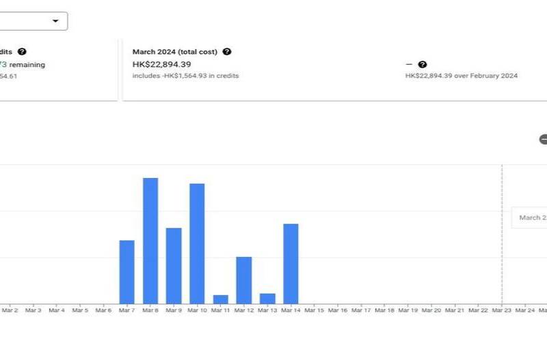
Task: Click the "includes -HK$1,564.93 in credits" text
Action: click(185, 76)
